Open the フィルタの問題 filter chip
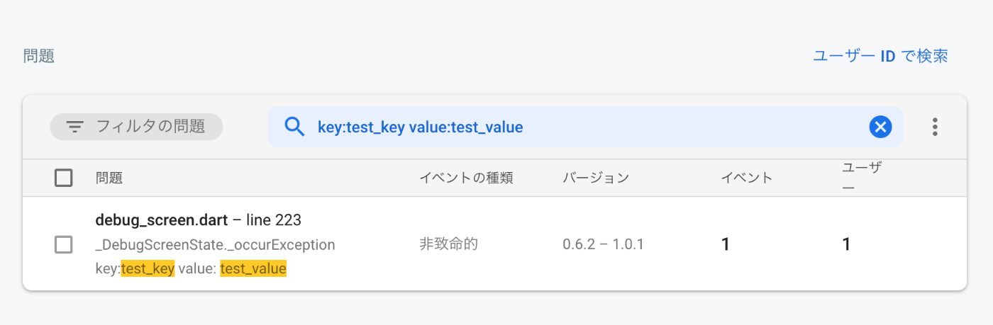 136,127
